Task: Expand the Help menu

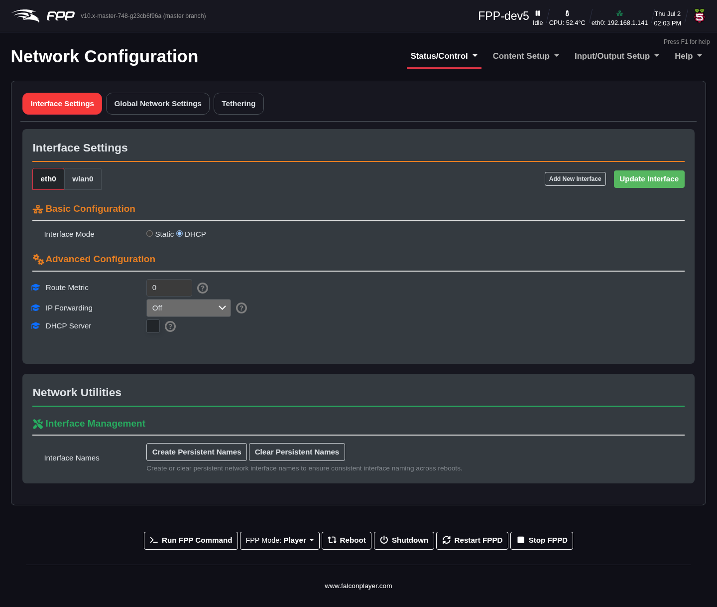Action: click(x=689, y=56)
